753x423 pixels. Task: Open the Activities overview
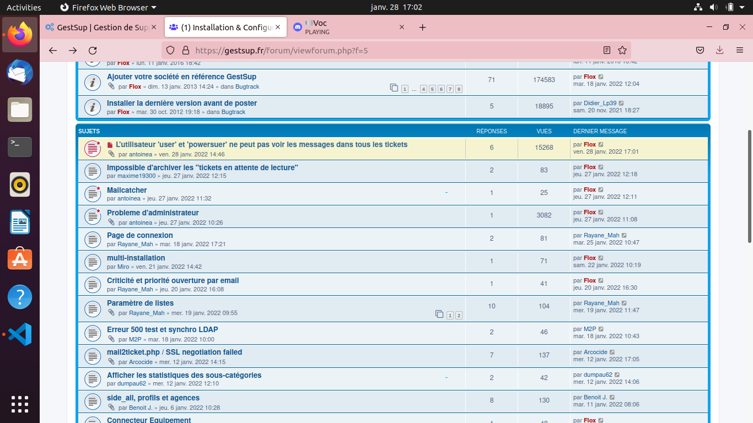(24, 7)
